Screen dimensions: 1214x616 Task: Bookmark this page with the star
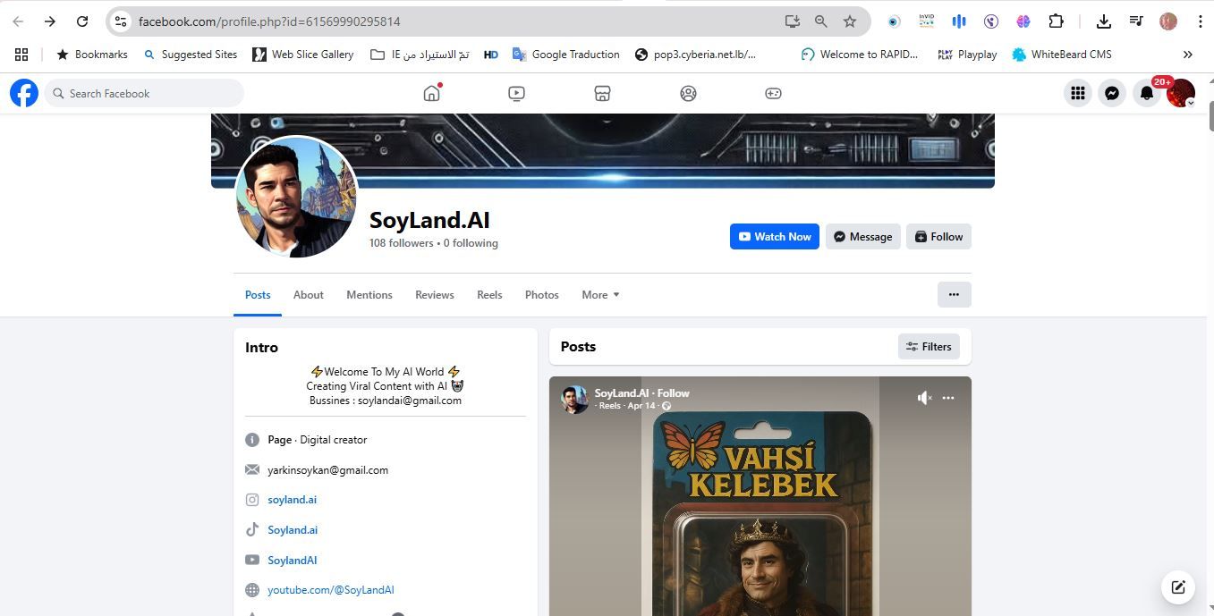coord(850,21)
